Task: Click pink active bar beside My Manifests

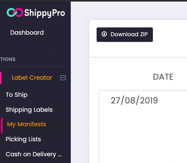Action: click(2, 125)
